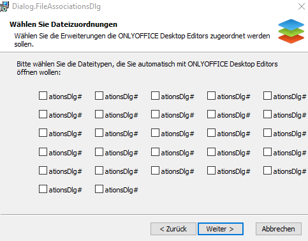Check the first checkbox in the bottom row
Image resolution: width=308 pixels, height=241 pixels.
point(43,189)
